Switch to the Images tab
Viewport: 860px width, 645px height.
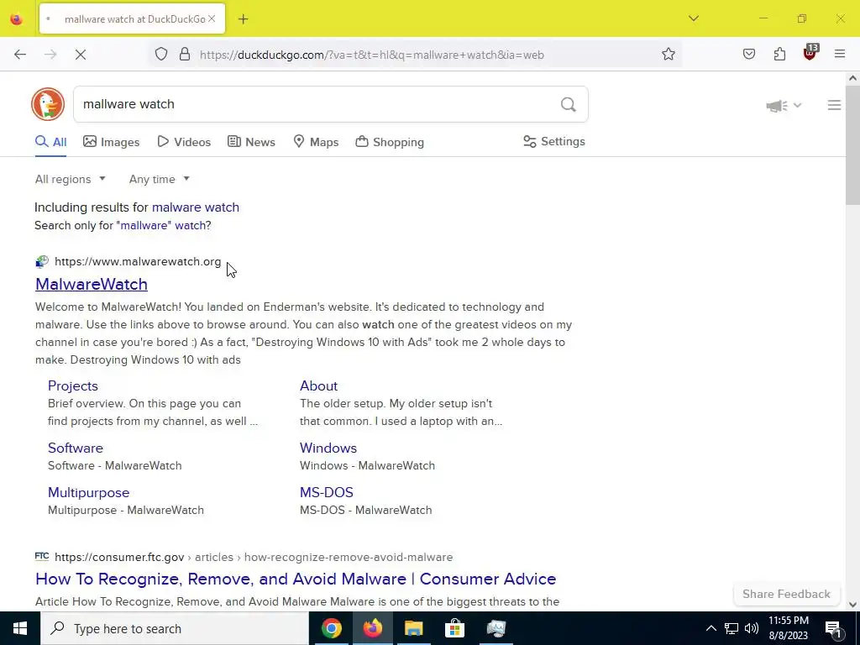(112, 142)
